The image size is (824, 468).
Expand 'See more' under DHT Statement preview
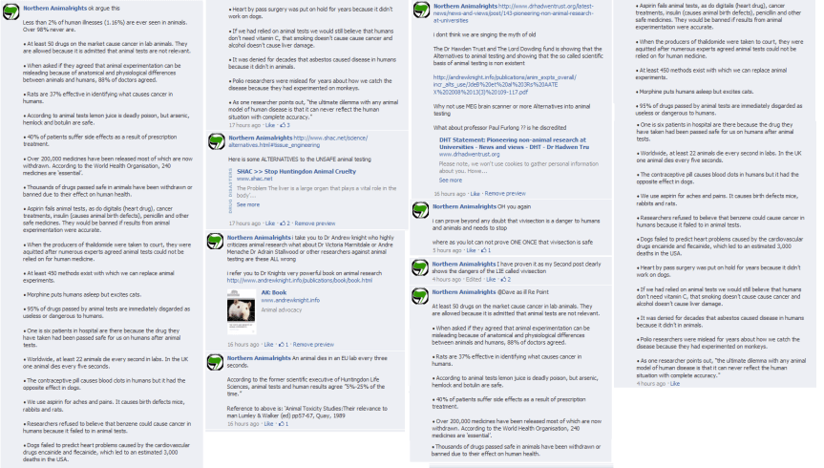pos(451,180)
